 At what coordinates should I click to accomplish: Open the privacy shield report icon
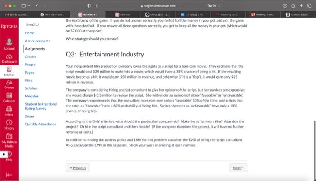click(89, 6)
